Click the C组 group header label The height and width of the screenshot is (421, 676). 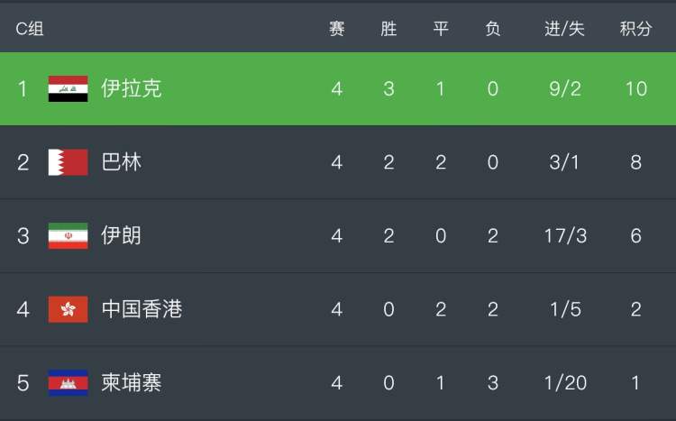pyautogui.click(x=30, y=29)
